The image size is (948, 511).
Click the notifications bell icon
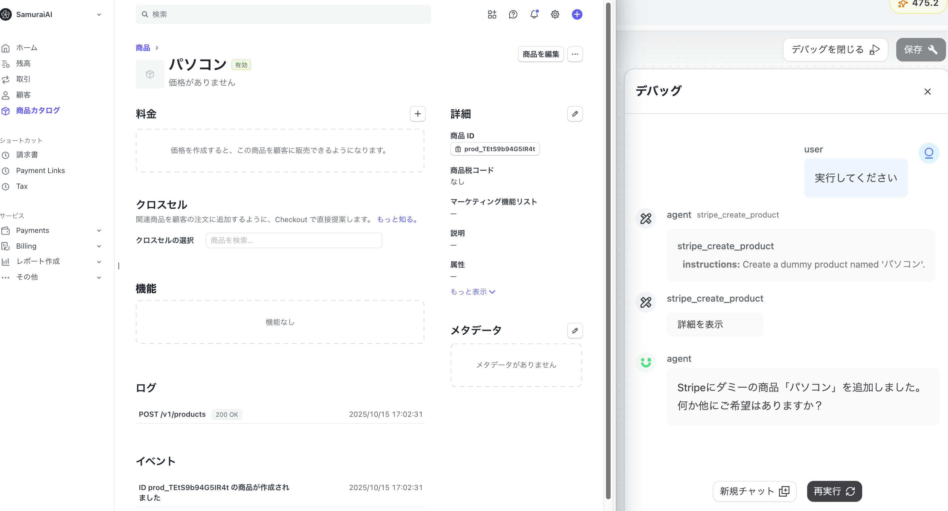click(x=534, y=14)
